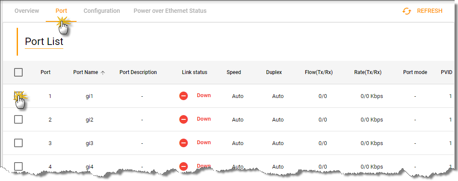Screen dimensions: 458x181
Task: Tick the checkbox for port gi4
Action: pos(18,166)
